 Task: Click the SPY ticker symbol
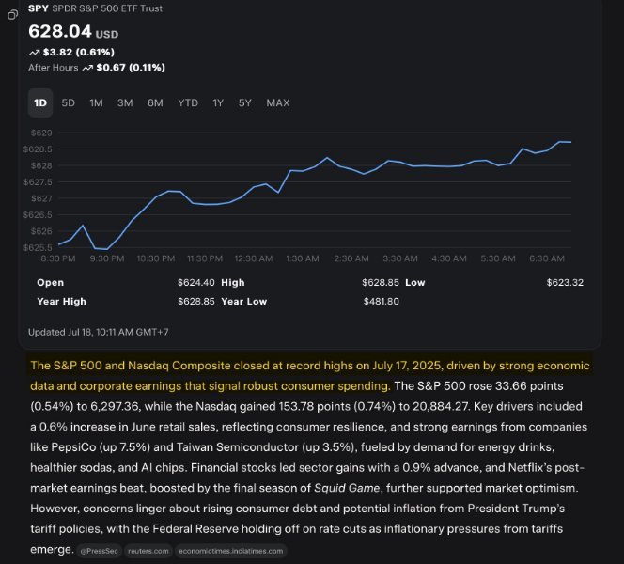pos(39,8)
